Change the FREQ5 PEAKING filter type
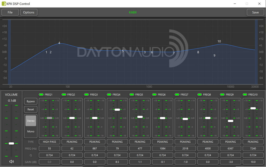 [x=140, y=142]
